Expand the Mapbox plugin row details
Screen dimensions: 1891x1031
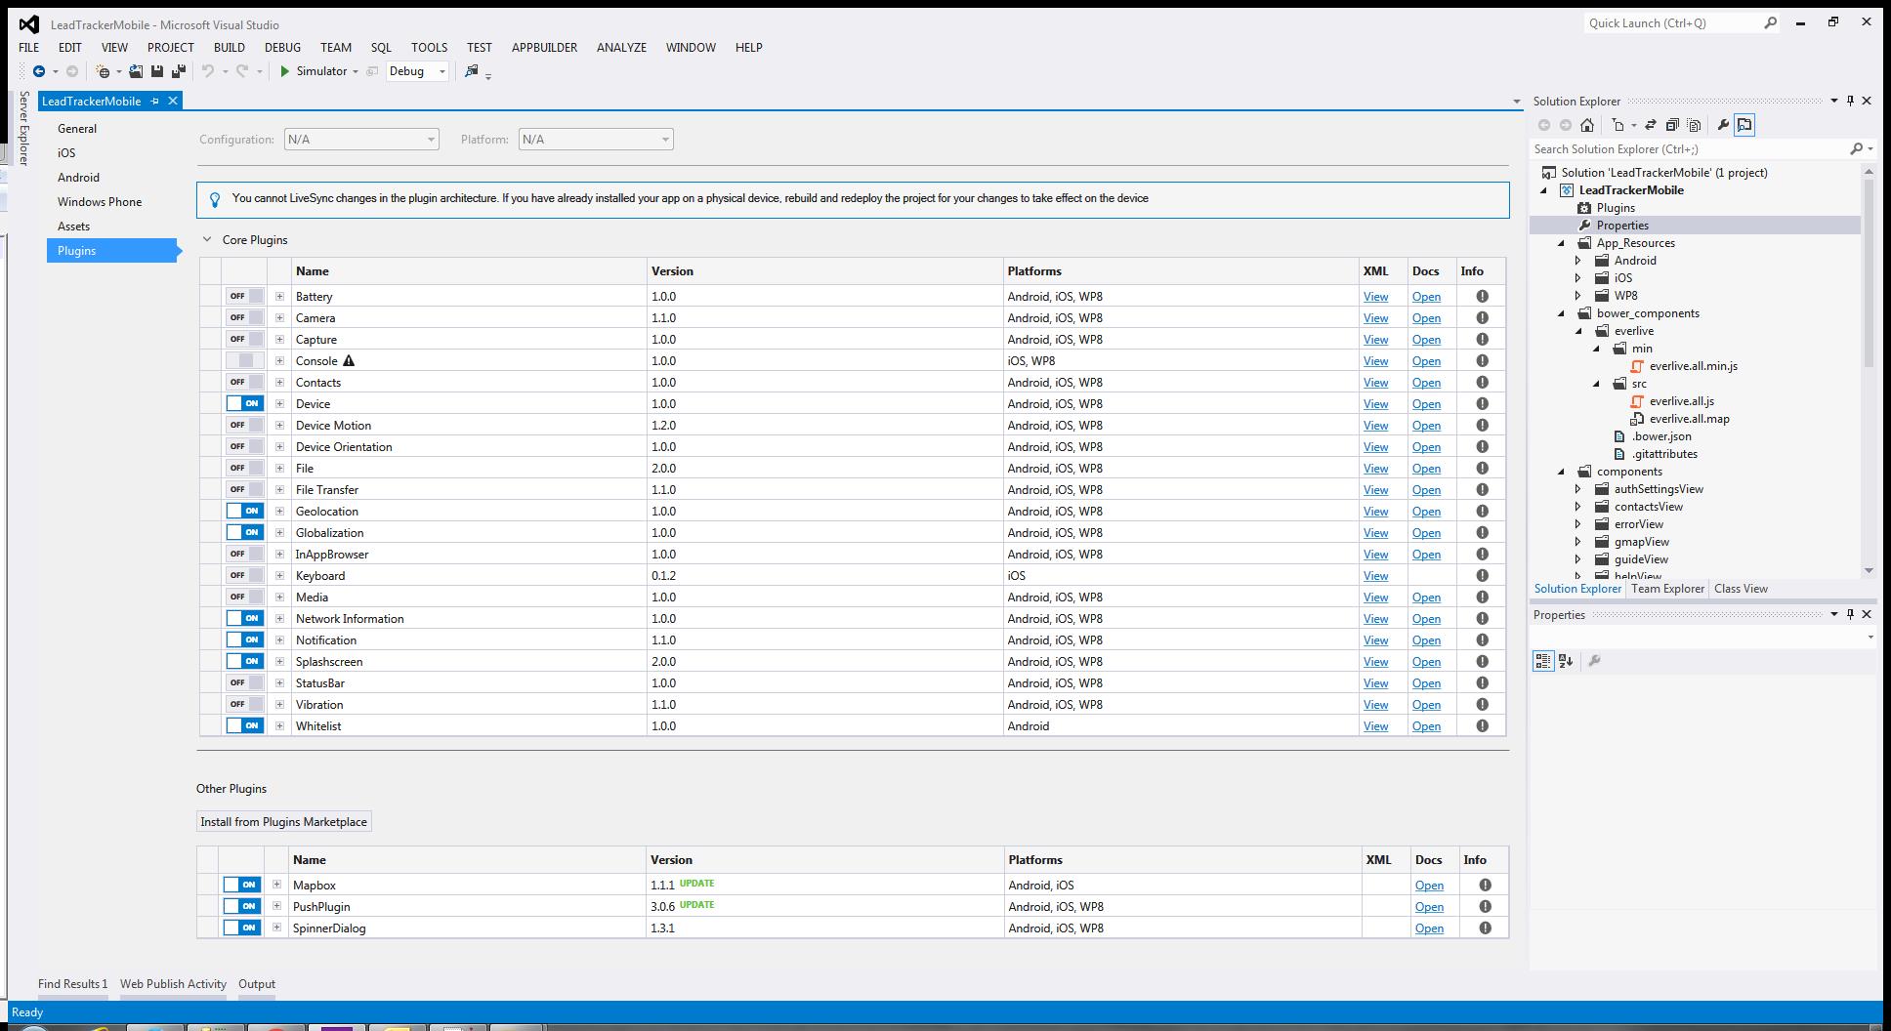[x=276, y=885]
